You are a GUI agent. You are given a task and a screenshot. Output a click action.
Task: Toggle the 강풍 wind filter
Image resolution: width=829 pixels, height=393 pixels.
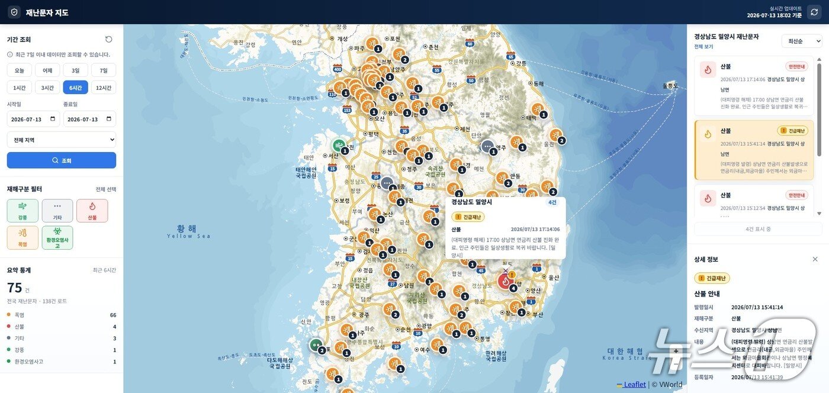(23, 211)
